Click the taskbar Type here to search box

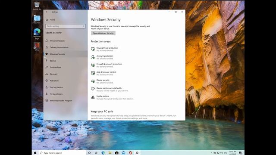62,153
